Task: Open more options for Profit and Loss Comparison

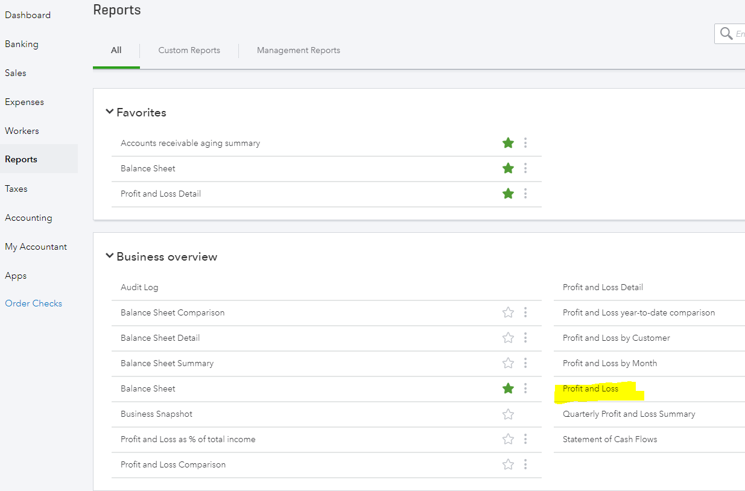Action: coord(525,464)
